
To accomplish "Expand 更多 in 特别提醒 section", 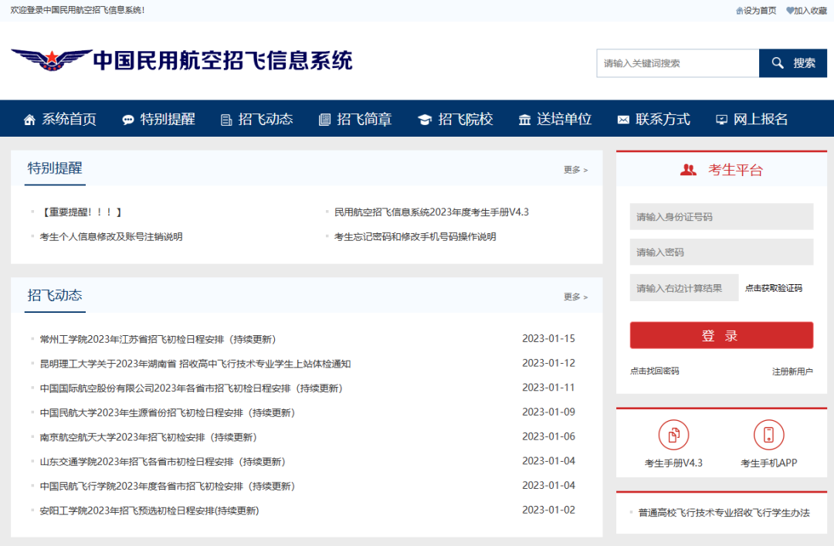I will (575, 170).
